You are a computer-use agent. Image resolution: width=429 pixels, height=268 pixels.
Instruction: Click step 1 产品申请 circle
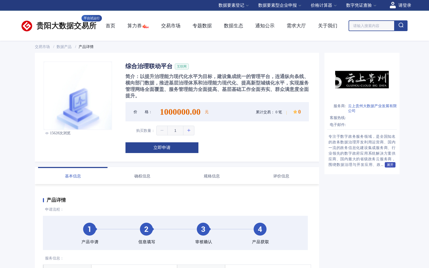pyautogui.click(x=90, y=229)
